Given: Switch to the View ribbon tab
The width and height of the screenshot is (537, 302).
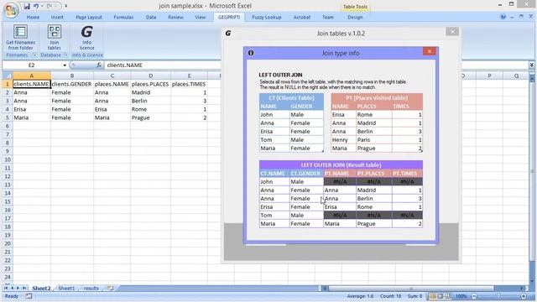Looking at the screenshot, I should point(201,17).
